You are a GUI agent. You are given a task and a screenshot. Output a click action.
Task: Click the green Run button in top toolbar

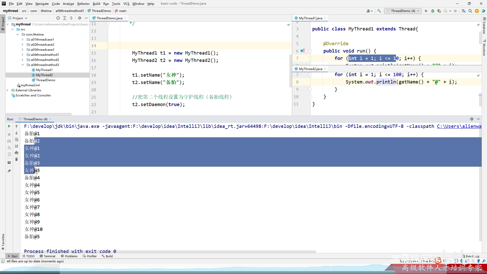(x=426, y=11)
